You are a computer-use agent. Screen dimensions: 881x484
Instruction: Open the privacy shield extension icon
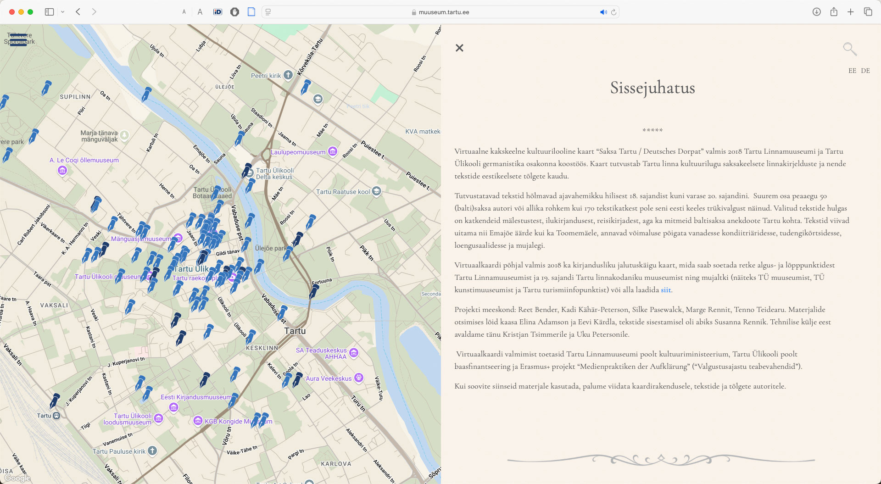(234, 12)
